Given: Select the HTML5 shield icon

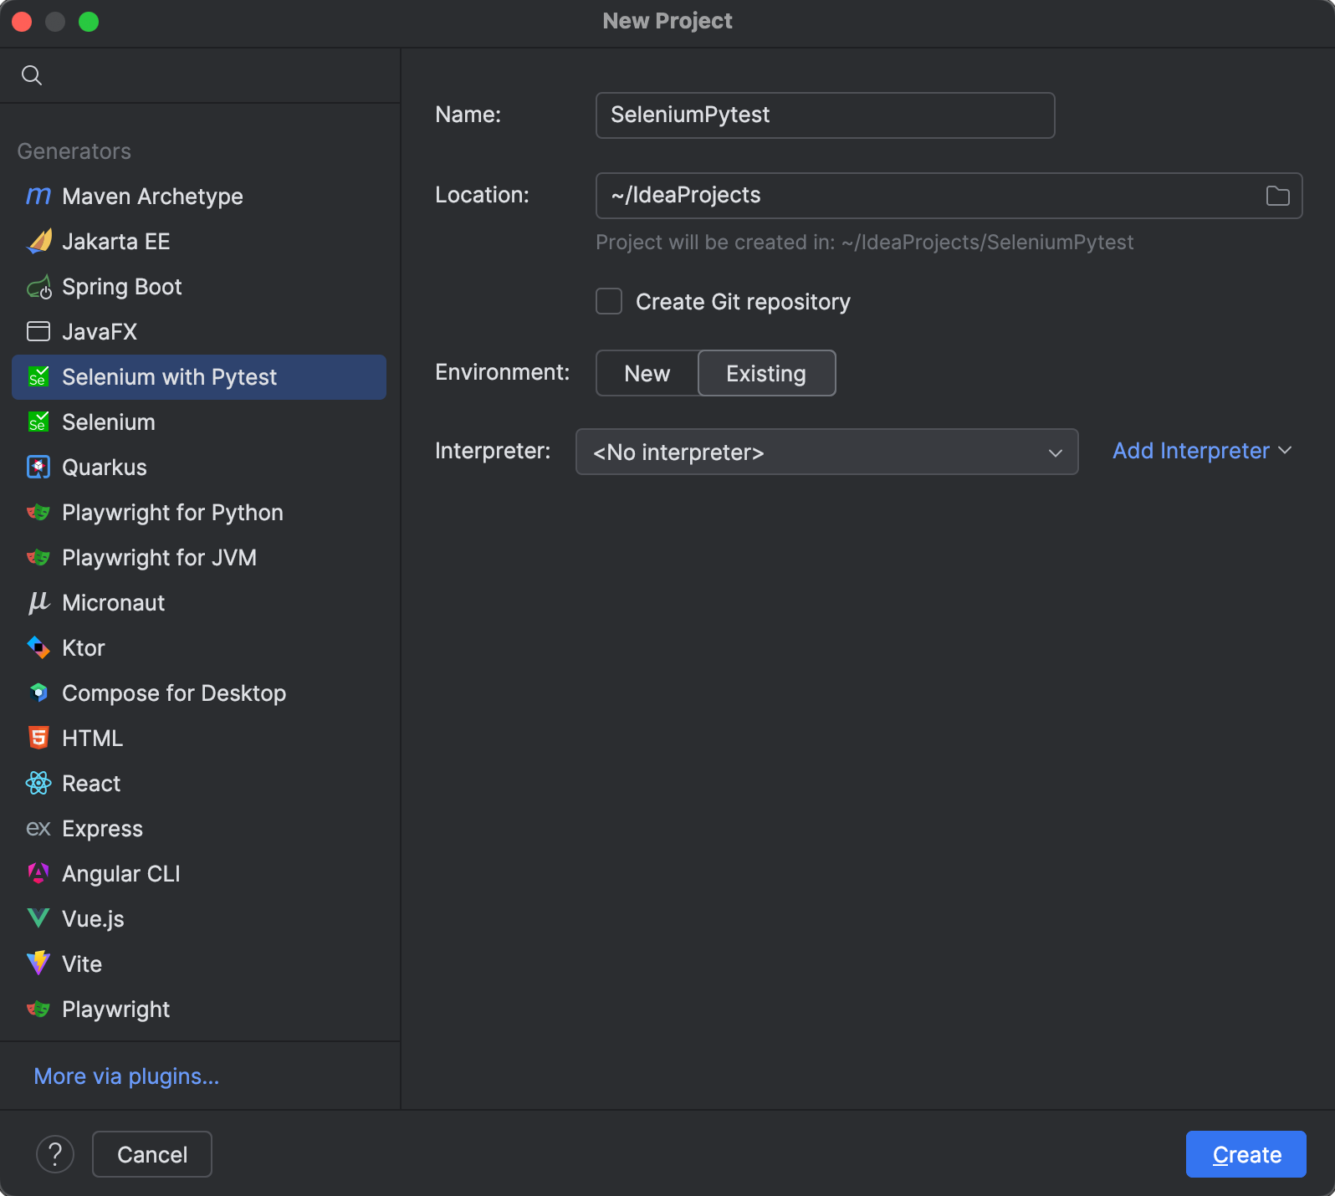Looking at the screenshot, I should click(38, 738).
